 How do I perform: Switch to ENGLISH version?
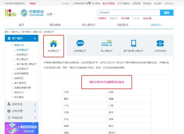[x=169, y=3]
